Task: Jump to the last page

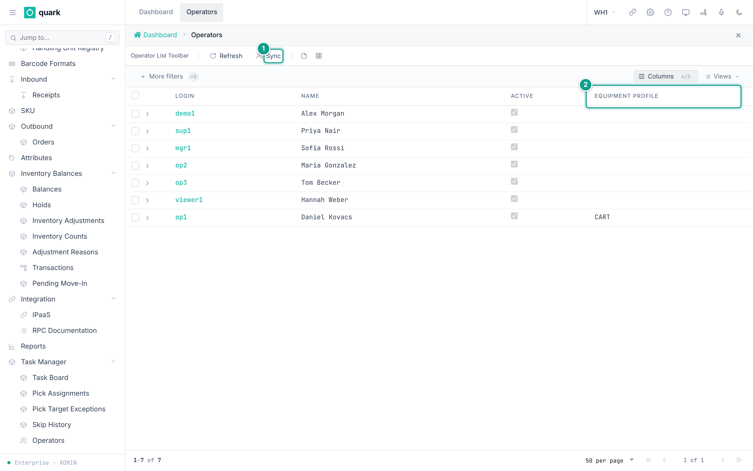Action: click(x=738, y=460)
